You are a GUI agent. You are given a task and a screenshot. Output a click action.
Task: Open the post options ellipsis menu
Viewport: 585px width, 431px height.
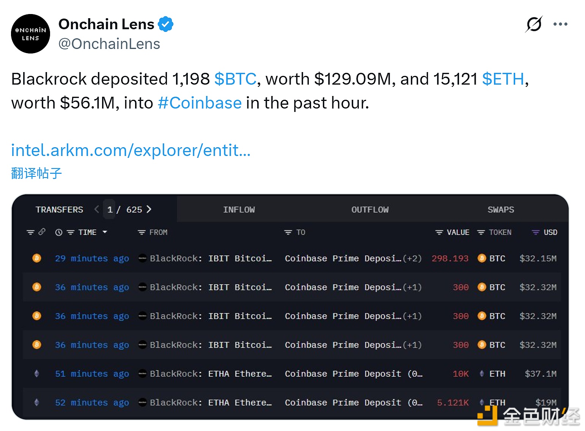pyautogui.click(x=560, y=24)
